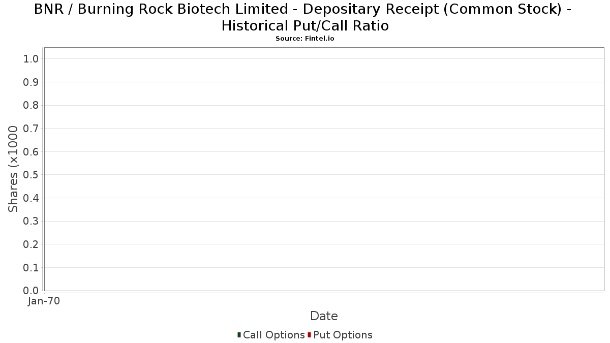This screenshot has height=343, width=610.
Task: Toggle the Put Options legend label
Action: coord(343,335)
